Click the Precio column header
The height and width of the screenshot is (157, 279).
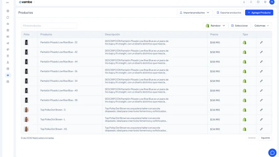214,34
